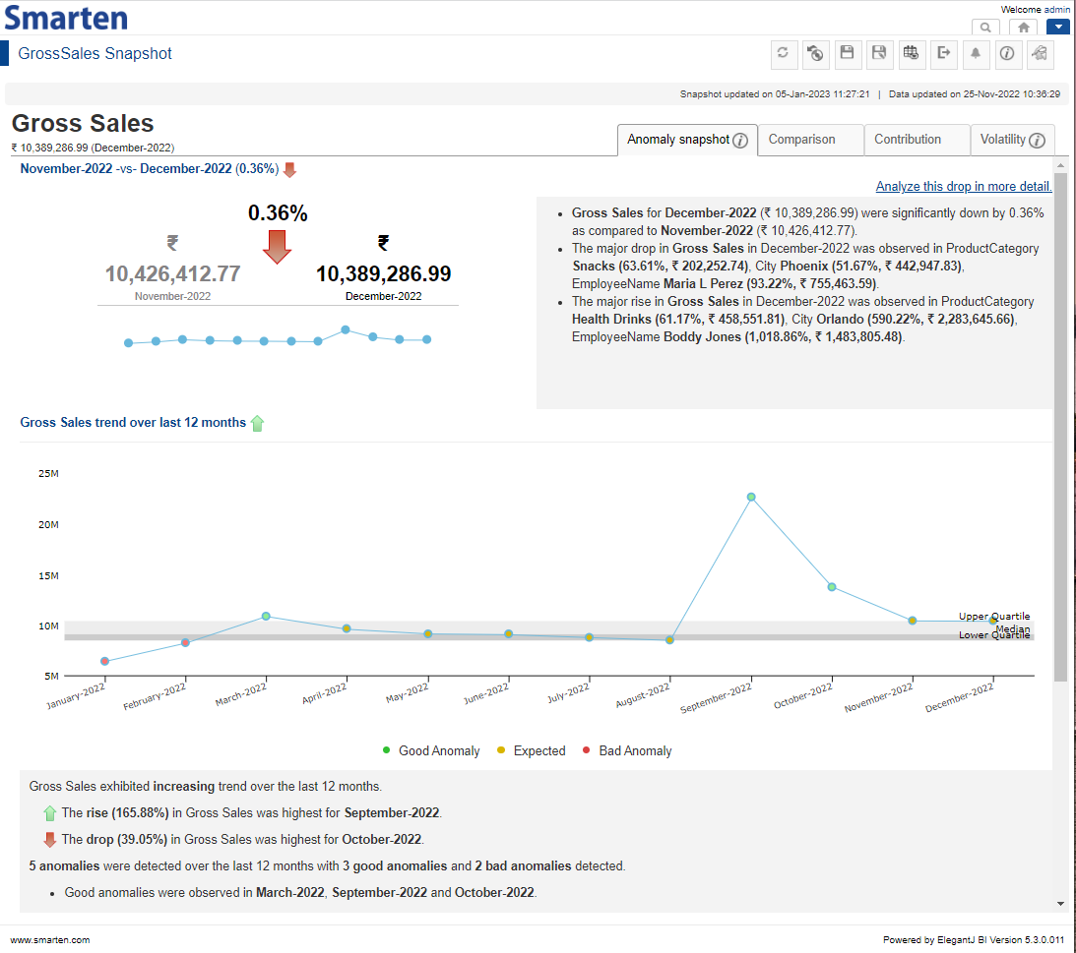Save the snapshot using floppy disk icon
Screen dimensions: 1076x953
pyautogui.click(x=848, y=53)
